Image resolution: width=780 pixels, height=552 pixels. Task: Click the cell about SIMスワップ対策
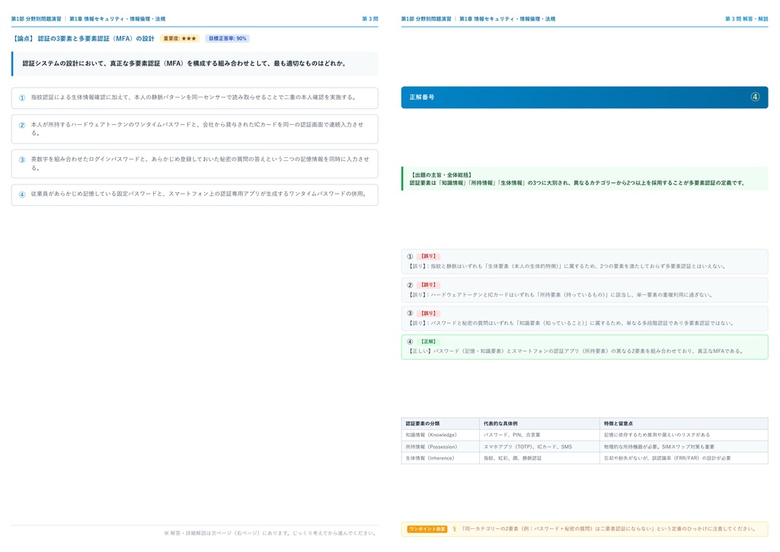[x=684, y=447]
